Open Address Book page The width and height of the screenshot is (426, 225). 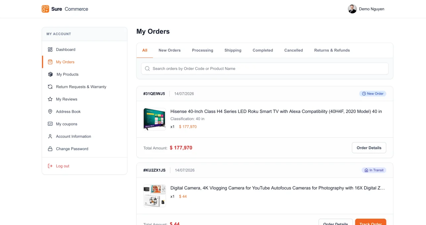point(85,112)
